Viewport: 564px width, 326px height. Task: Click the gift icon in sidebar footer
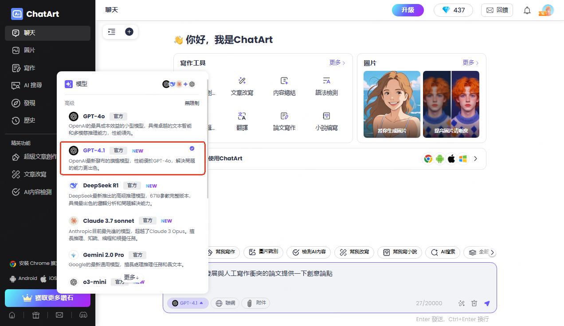[x=35, y=315]
